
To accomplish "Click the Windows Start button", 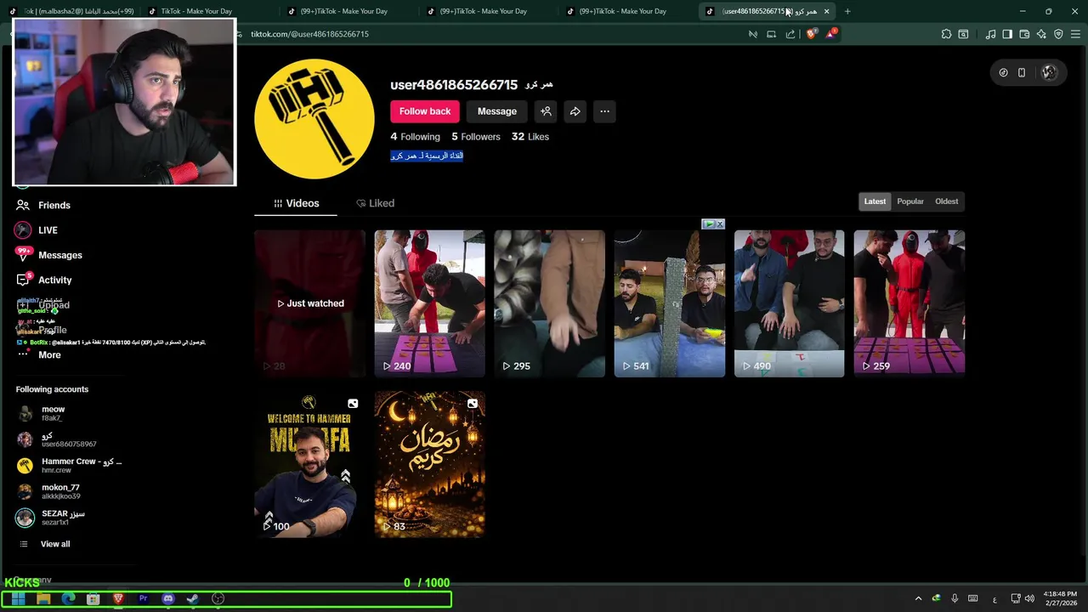I will 18,598.
